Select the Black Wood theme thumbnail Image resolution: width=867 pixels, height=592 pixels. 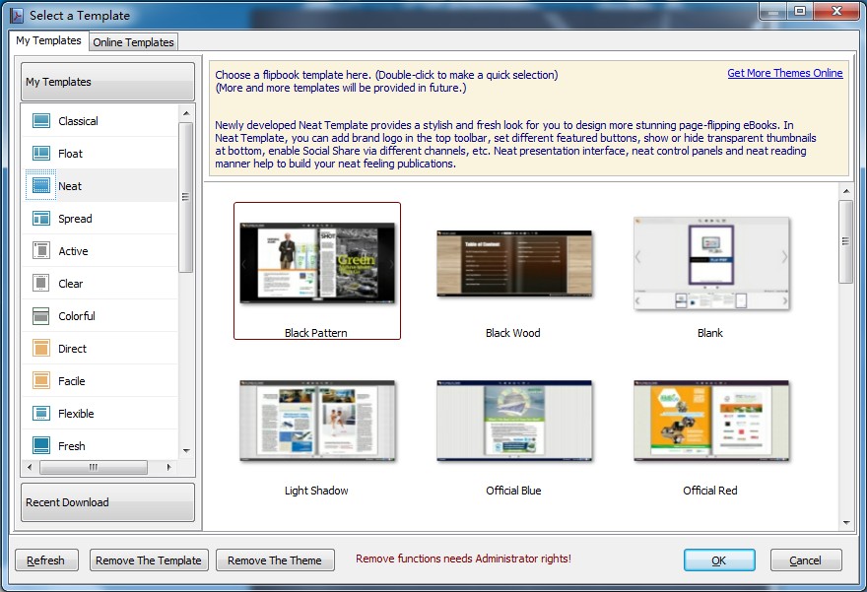coord(513,264)
